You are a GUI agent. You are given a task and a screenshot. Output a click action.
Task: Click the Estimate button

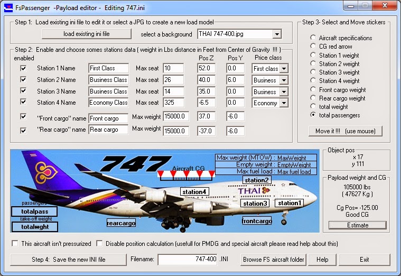click(x=358, y=225)
